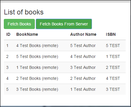Click the '2 Test Author' cell
The image size is (131, 107).
tap(83, 78)
